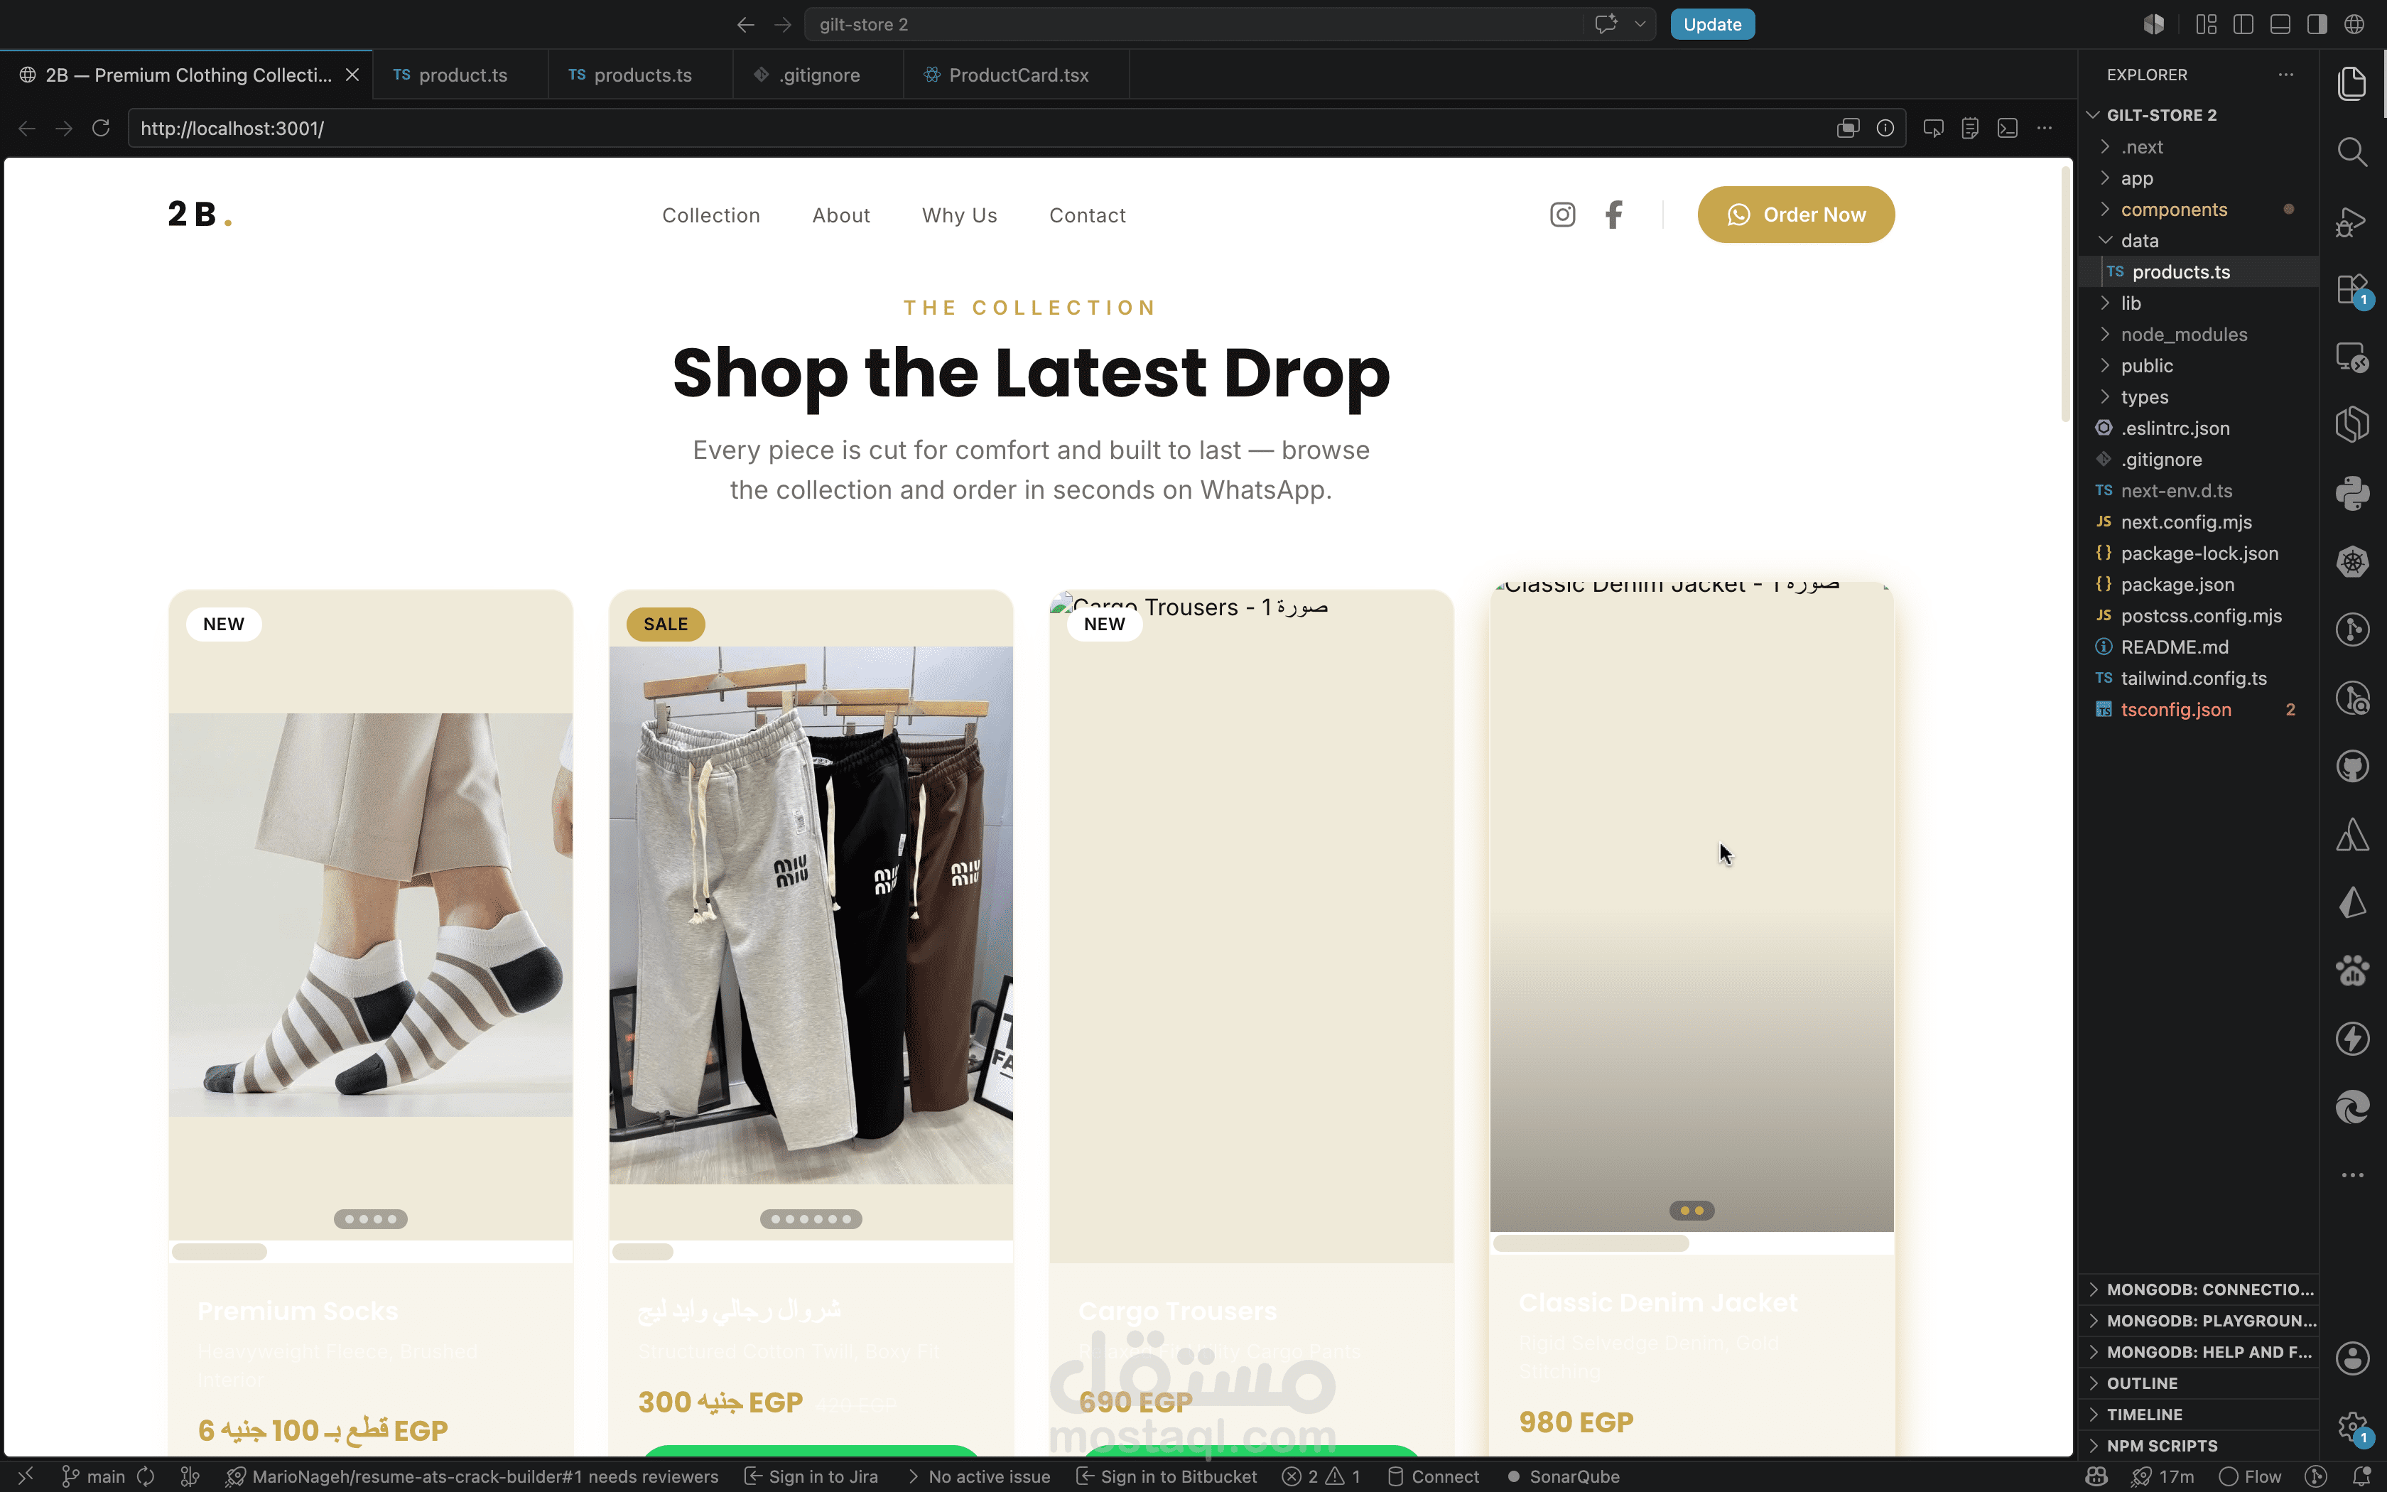The image size is (2387, 1492).
Task: Open the GitHub activity bar icon
Action: [2352, 767]
